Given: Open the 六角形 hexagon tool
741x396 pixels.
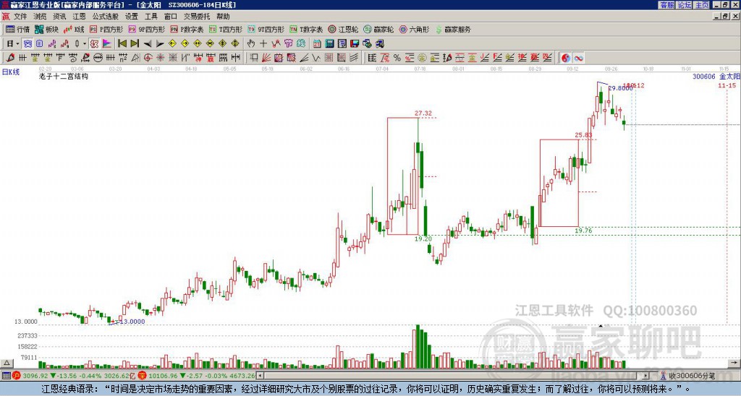Looking at the screenshot, I should point(414,29).
